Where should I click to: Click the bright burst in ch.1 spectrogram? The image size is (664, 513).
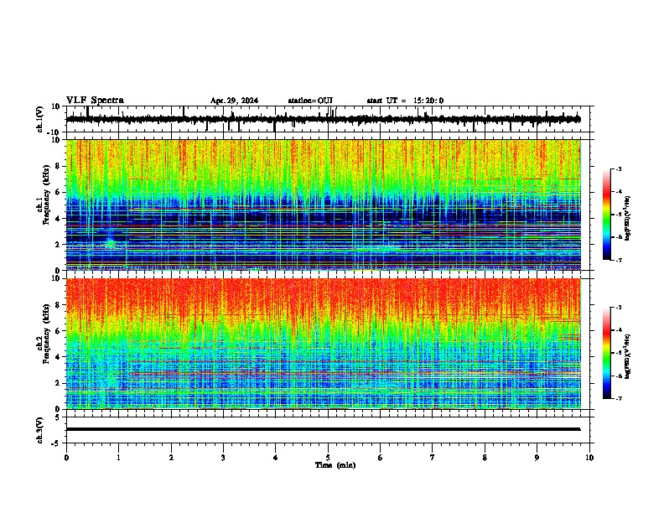[111, 242]
